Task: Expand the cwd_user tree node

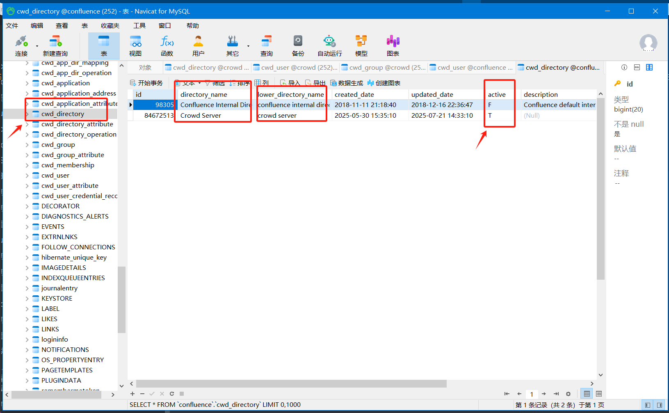Action: (27, 176)
